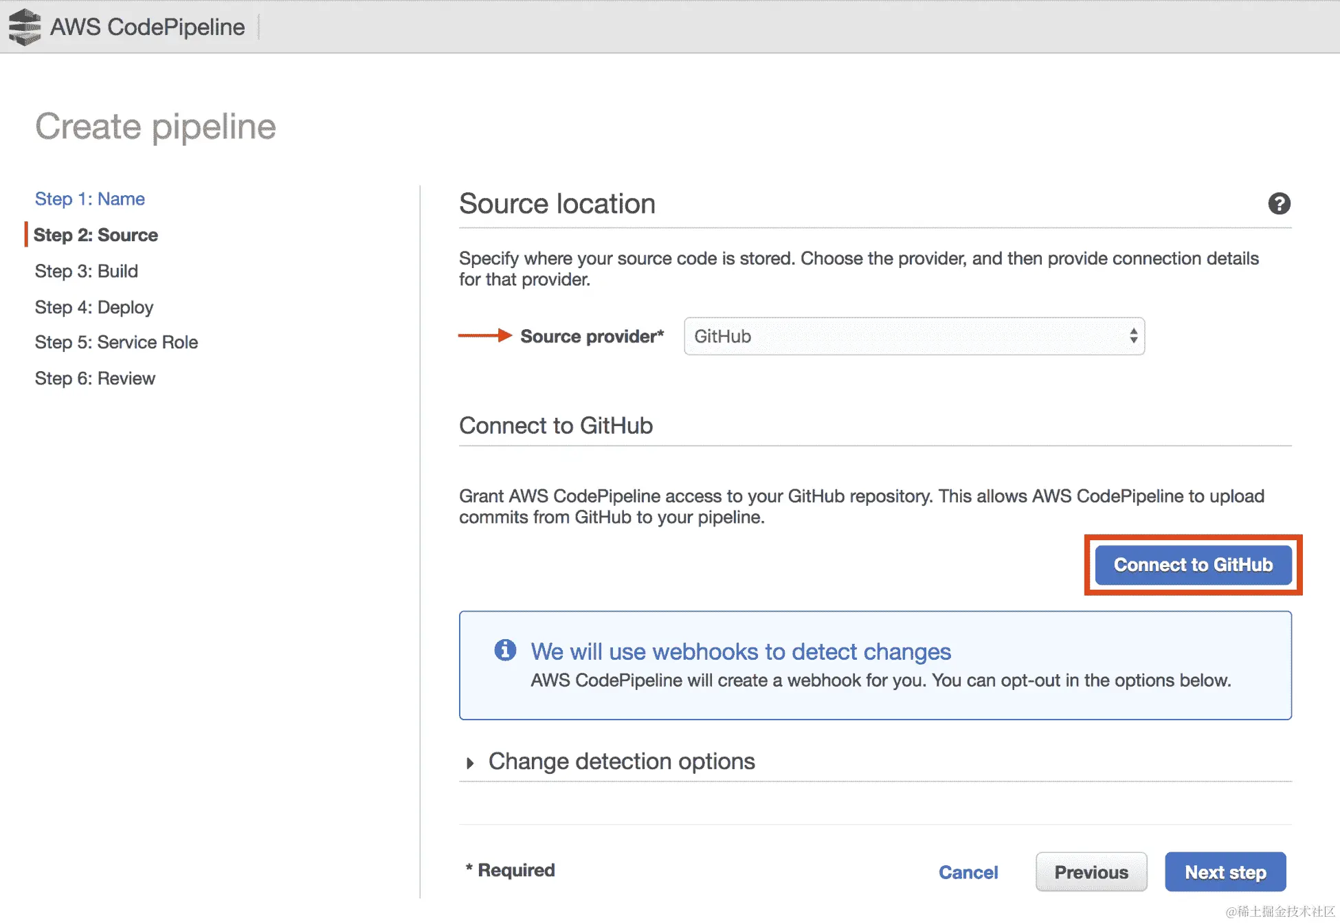1340x923 pixels.
Task: Go to Step 1: Name
Action: click(90, 199)
